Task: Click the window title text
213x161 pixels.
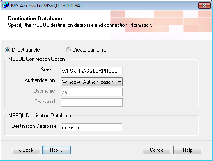Action: click(46, 6)
